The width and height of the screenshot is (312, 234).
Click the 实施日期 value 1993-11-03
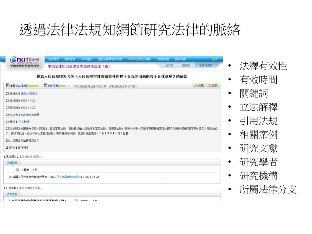(x=28, y=108)
